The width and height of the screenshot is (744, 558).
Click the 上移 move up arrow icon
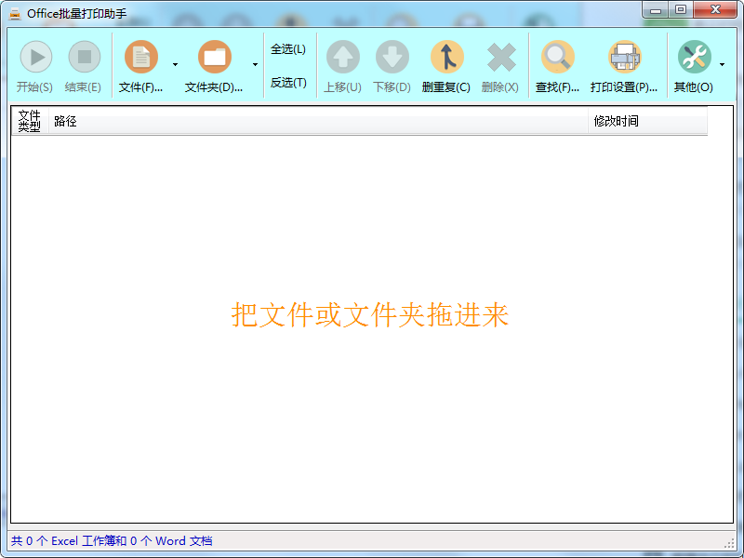click(342, 57)
